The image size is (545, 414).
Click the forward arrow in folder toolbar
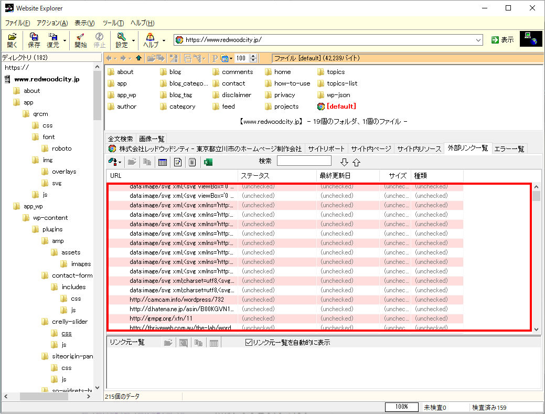click(x=123, y=58)
